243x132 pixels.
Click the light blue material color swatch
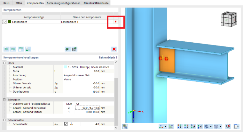65,67
